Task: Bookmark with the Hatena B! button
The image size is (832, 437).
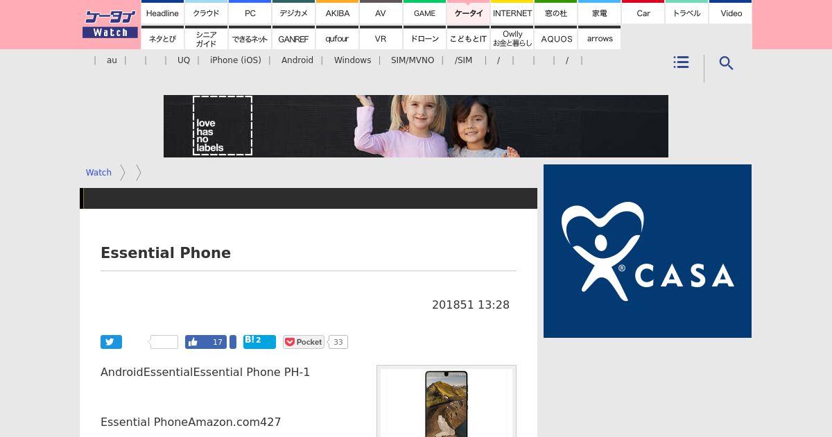Action: (259, 341)
